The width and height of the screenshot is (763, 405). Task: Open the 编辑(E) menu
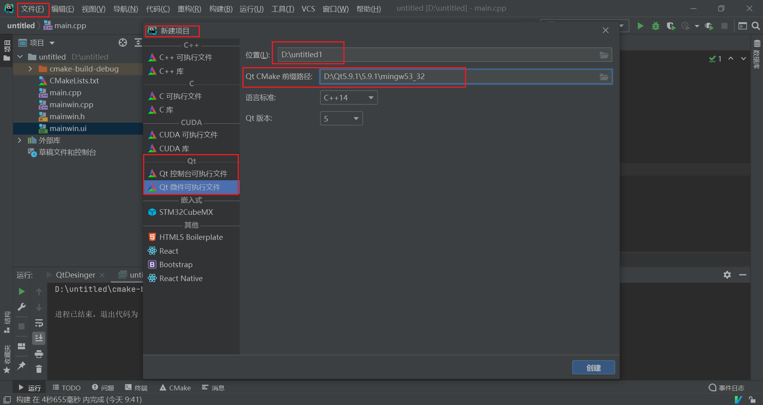[62, 8]
